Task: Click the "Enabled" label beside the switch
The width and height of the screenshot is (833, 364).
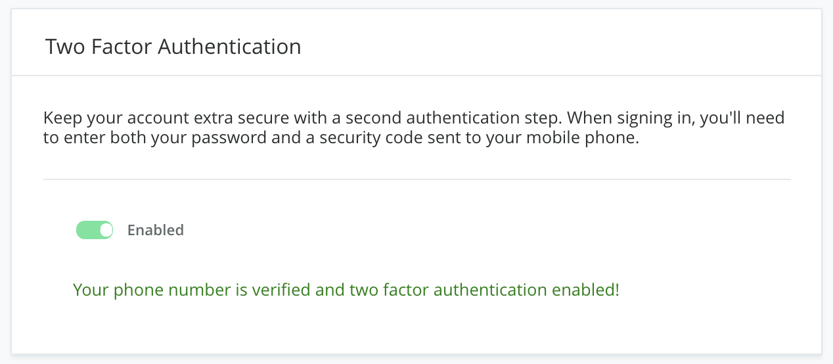Action: point(155,230)
